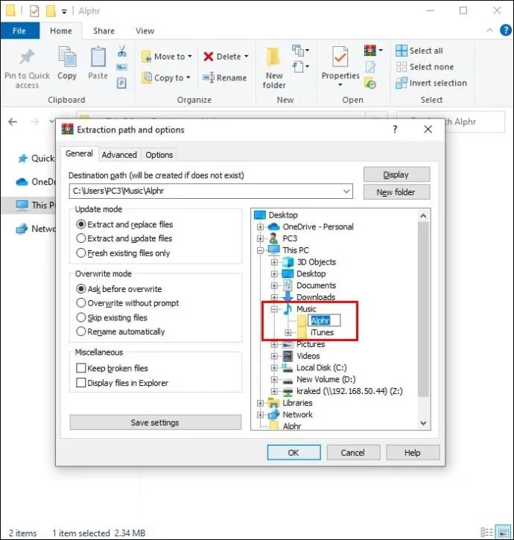
Task: Select Extract and replace files option
Action: click(x=124, y=224)
